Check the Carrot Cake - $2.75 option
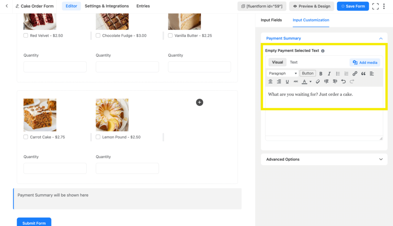 [x=26, y=137]
